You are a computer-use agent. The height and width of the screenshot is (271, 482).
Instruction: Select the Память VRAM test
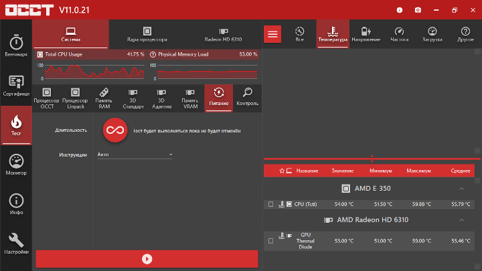(x=190, y=98)
